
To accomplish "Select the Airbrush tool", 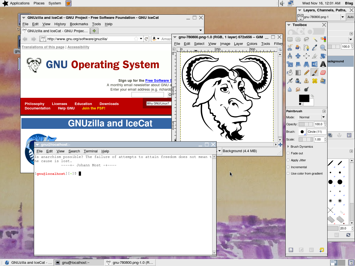I will [290, 81].
